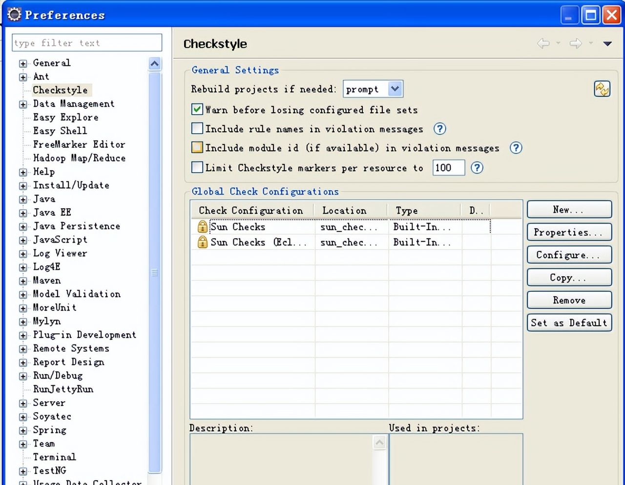Sort by Location column header
This screenshot has width=625, height=485.
click(x=352, y=210)
